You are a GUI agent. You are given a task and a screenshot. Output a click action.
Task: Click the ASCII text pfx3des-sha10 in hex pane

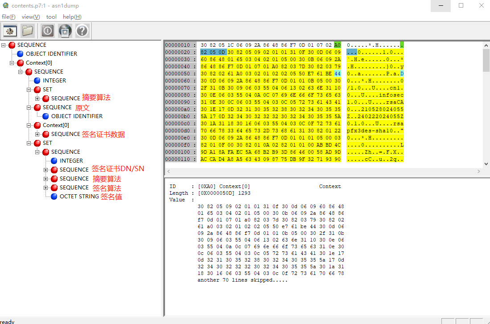pyautogui.click(x=370, y=131)
